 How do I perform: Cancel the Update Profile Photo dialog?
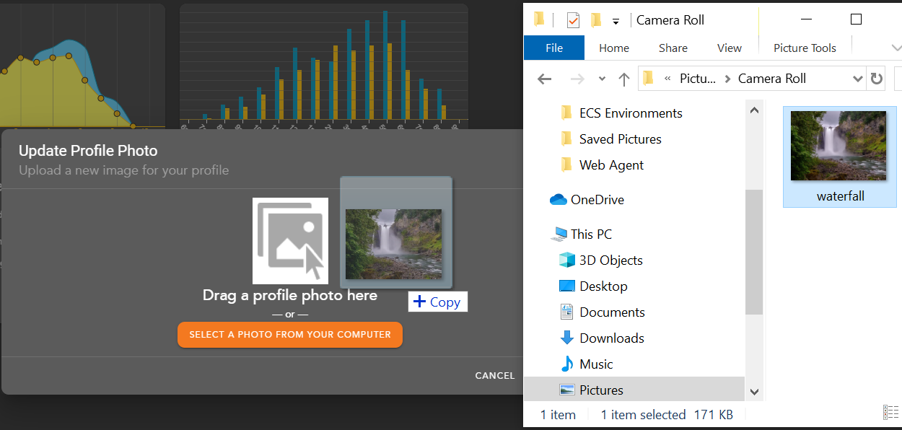(x=494, y=375)
